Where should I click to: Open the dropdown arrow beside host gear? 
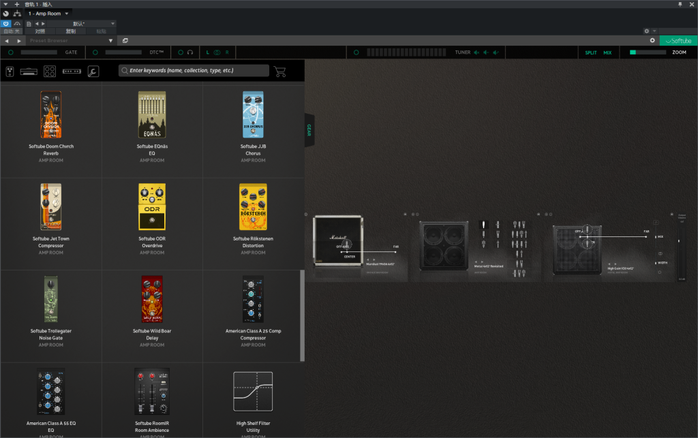pos(654,31)
